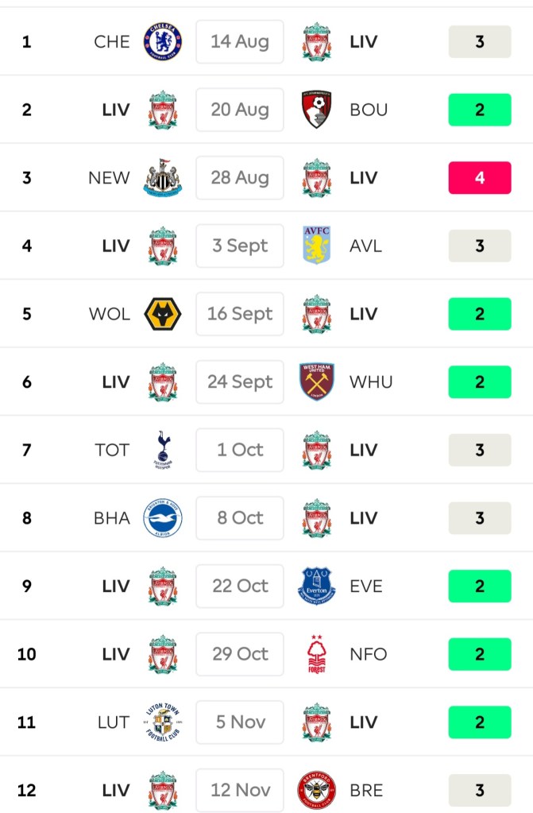Click the Chelsea club crest
Viewport: 533px width, 813px height.
(x=162, y=41)
